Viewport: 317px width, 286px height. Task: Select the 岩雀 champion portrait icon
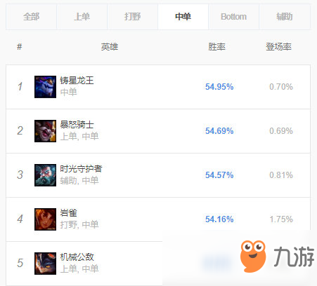[x=45, y=219]
